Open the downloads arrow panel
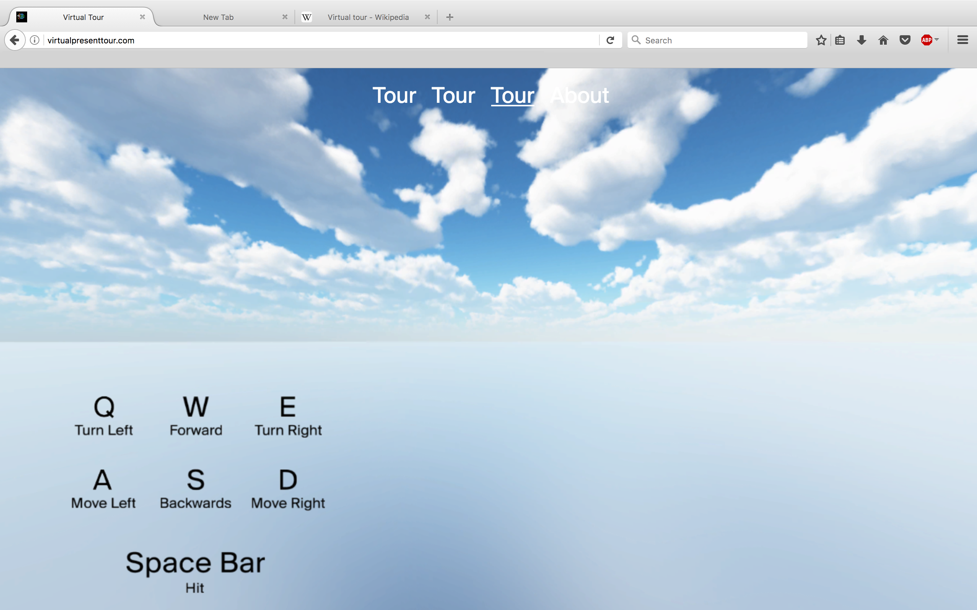The height and width of the screenshot is (610, 977). pyautogui.click(x=862, y=40)
